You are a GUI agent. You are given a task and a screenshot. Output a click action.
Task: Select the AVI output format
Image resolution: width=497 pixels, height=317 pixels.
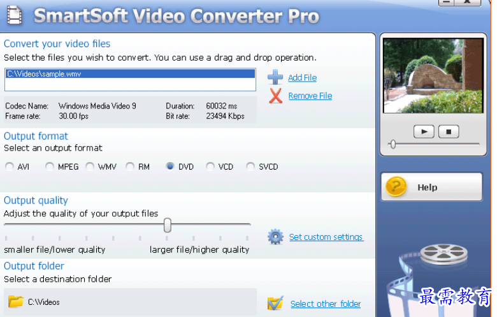point(10,166)
